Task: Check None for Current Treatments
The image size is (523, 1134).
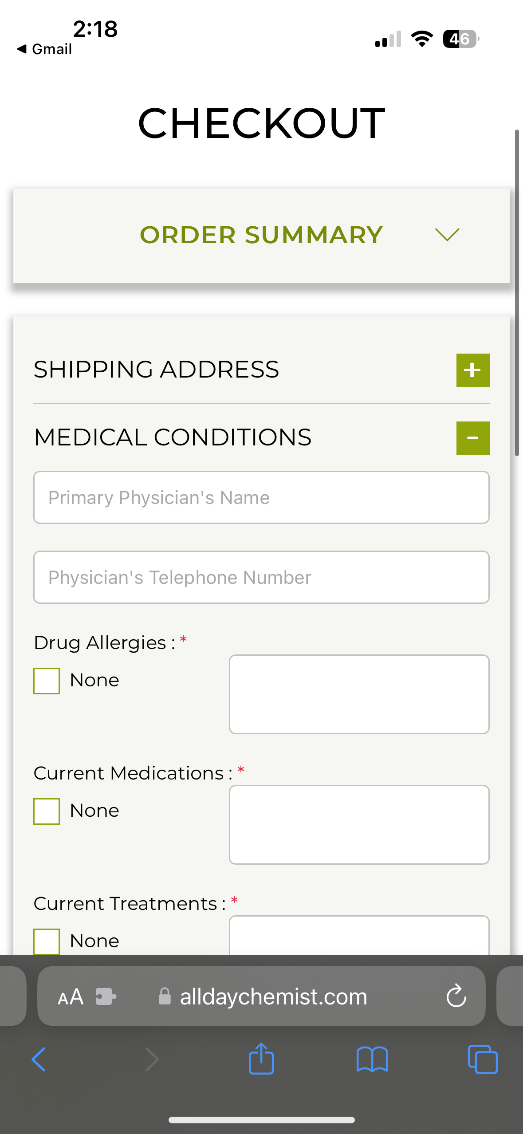Action: click(47, 941)
